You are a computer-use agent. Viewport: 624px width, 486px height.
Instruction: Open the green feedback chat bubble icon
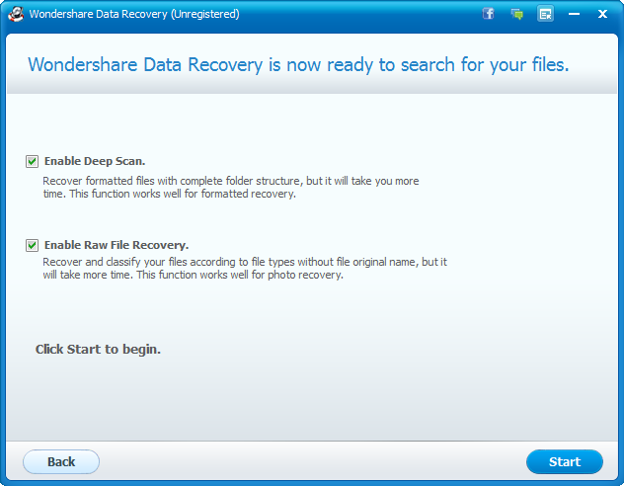tap(516, 14)
